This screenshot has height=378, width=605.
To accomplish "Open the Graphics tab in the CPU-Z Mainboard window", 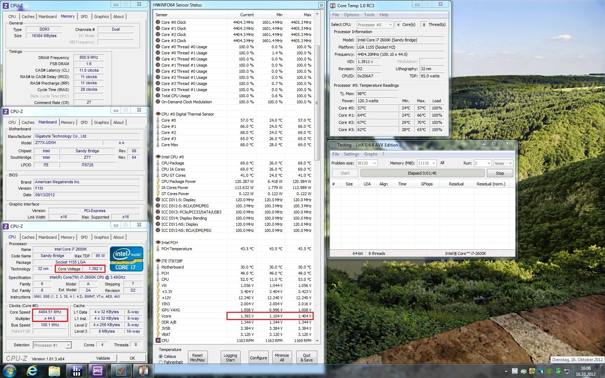I will click(101, 122).
